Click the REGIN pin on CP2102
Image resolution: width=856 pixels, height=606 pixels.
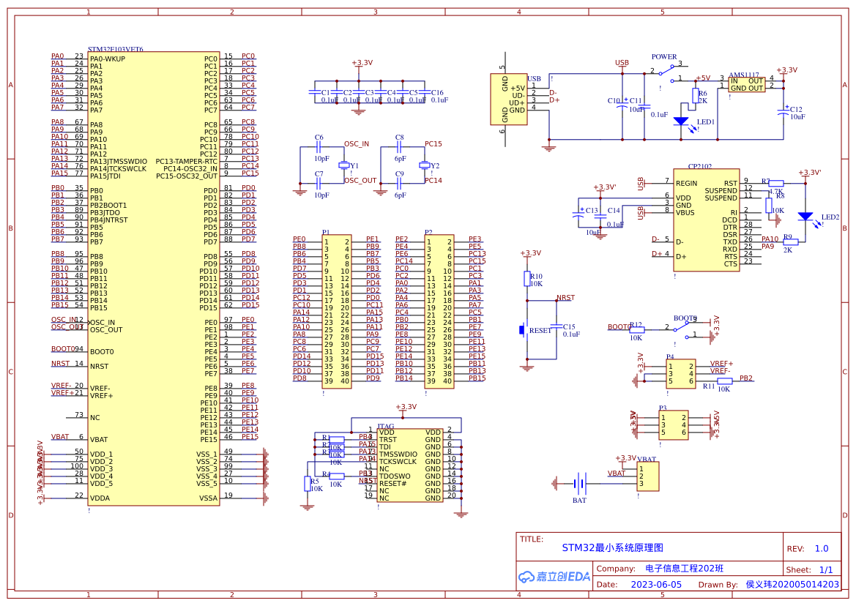click(x=686, y=183)
